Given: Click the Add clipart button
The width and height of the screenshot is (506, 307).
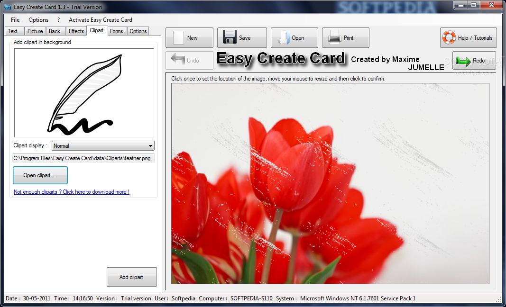Looking at the screenshot, I should pos(131,277).
